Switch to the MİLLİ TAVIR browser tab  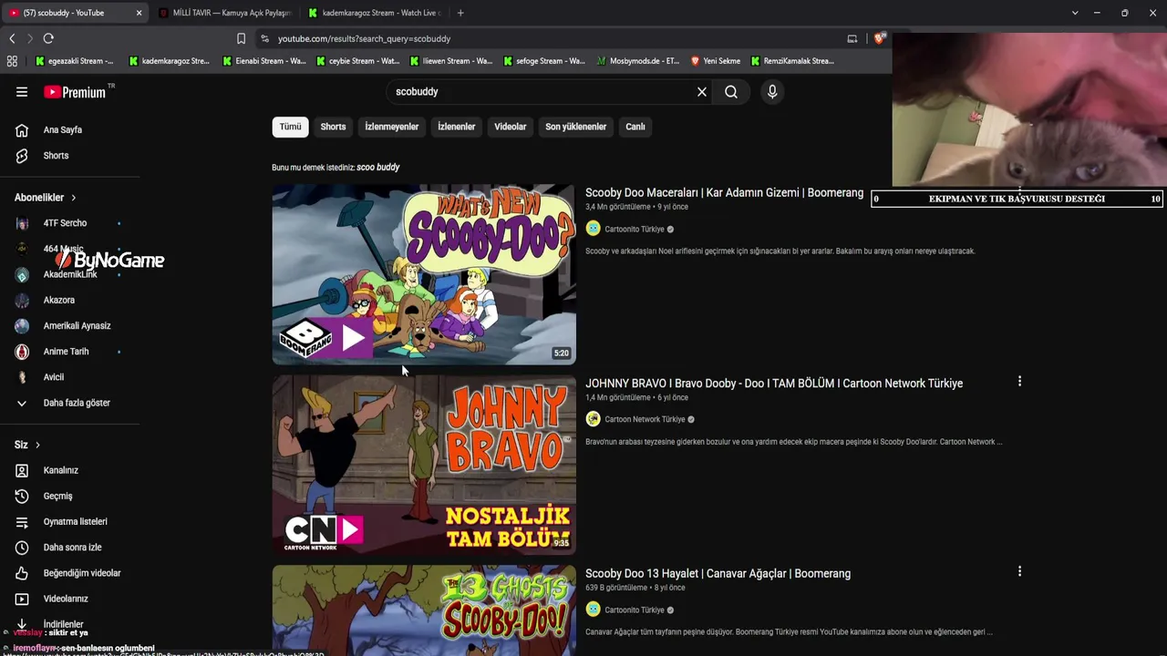point(225,13)
